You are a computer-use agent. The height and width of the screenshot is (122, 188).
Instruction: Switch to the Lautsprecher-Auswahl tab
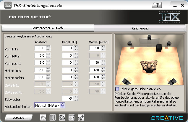coord(48,28)
